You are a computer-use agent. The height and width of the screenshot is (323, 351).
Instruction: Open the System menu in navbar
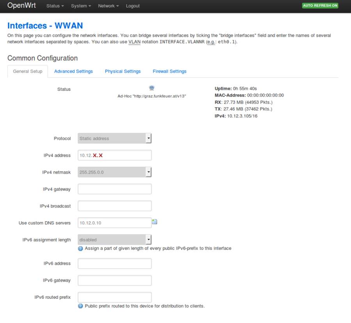[81, 6]
